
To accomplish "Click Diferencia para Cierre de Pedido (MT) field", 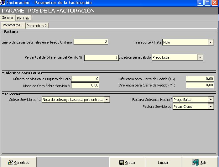I will [x=200, y=85].
